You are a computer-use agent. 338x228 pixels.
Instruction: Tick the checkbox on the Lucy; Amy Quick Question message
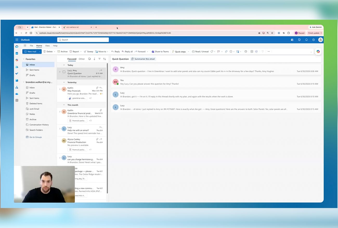[64, 72]
